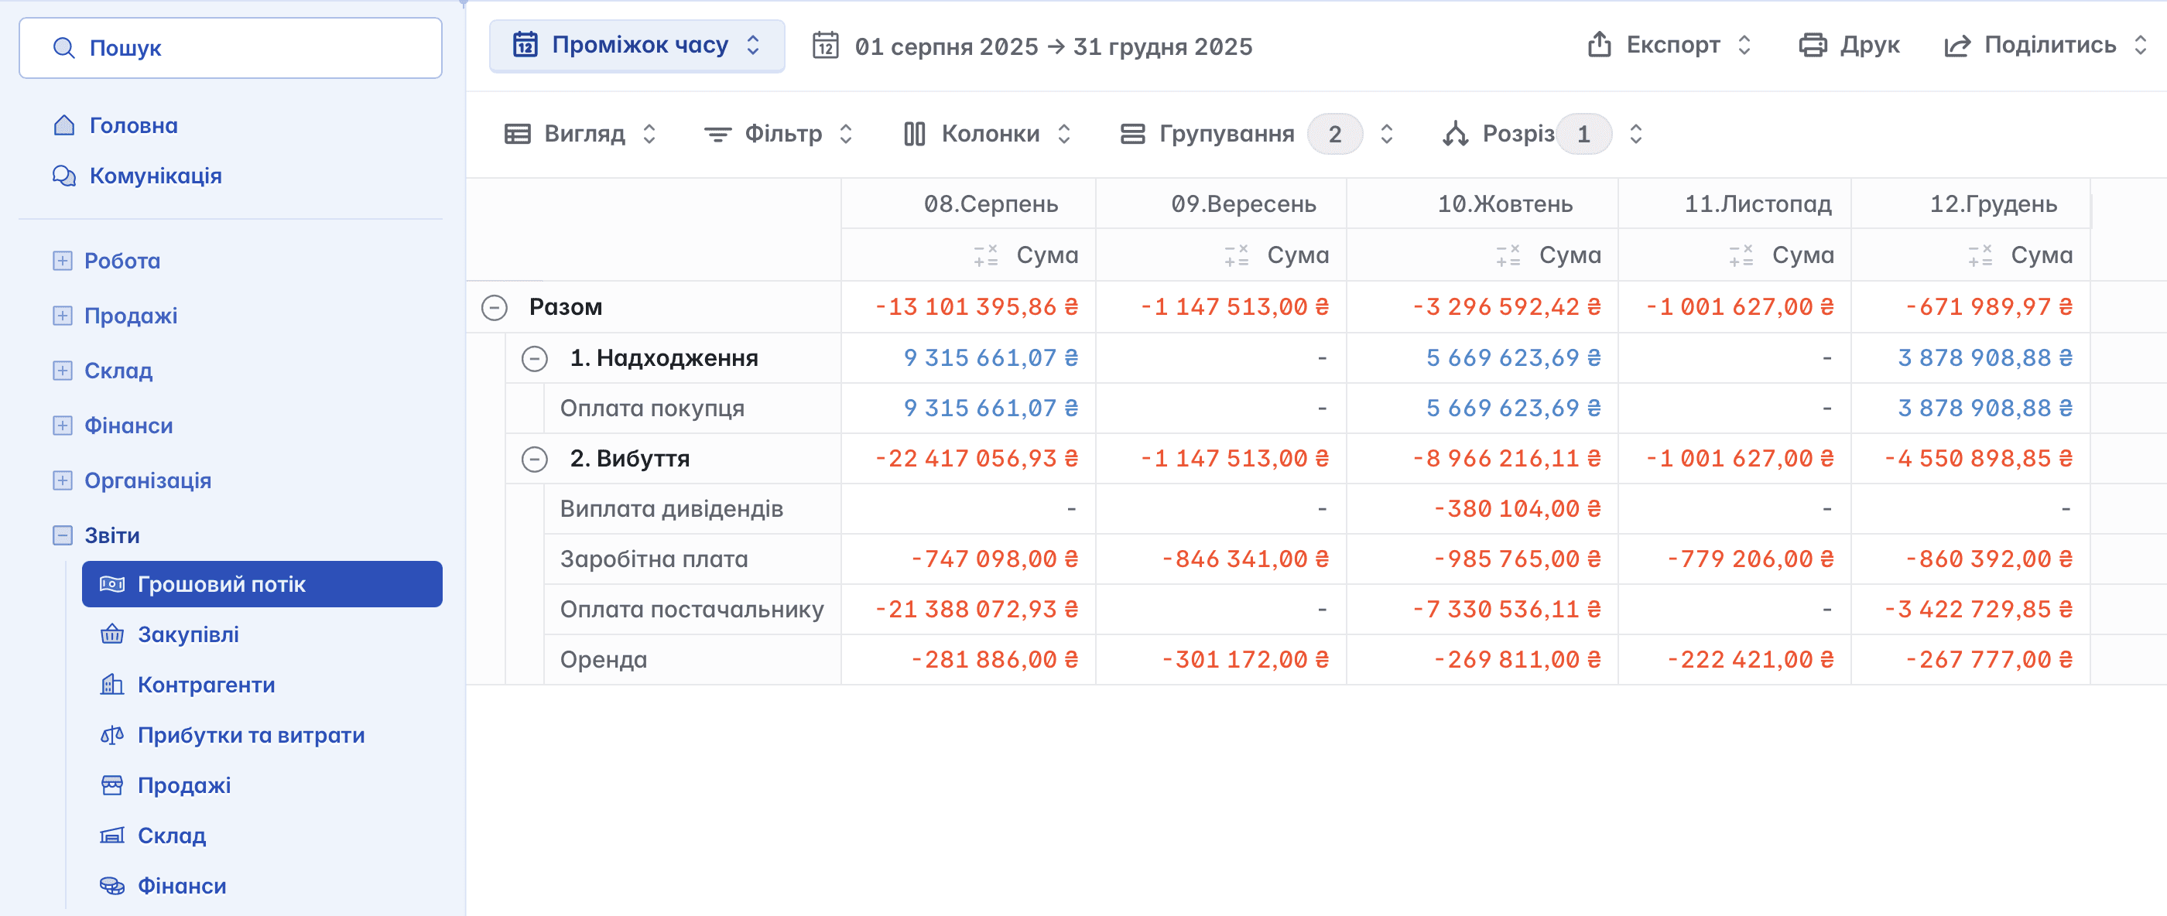Click the calculation icon in Серпень Сума column
This screenshot has width=2167, height=916.
[x=985, y=256]
